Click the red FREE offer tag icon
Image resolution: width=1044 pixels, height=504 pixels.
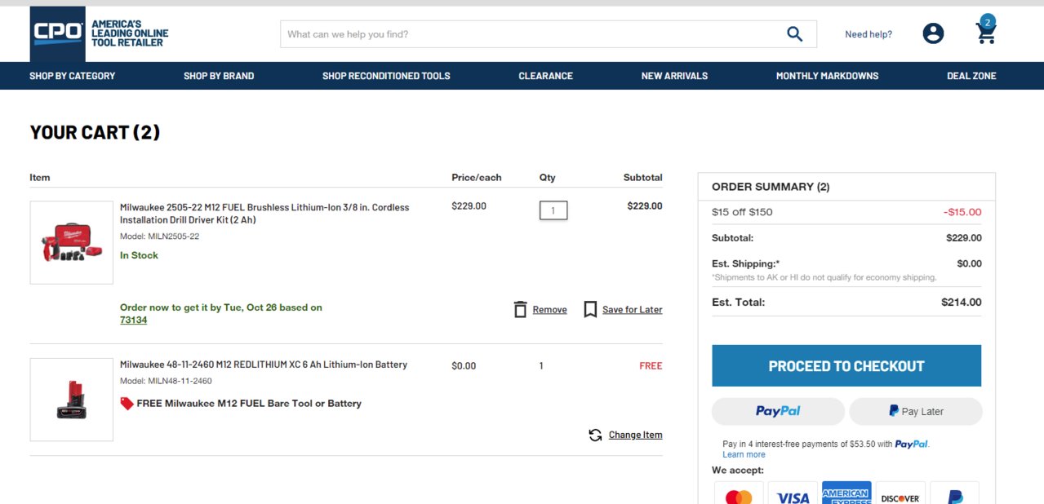pos(127,403)
